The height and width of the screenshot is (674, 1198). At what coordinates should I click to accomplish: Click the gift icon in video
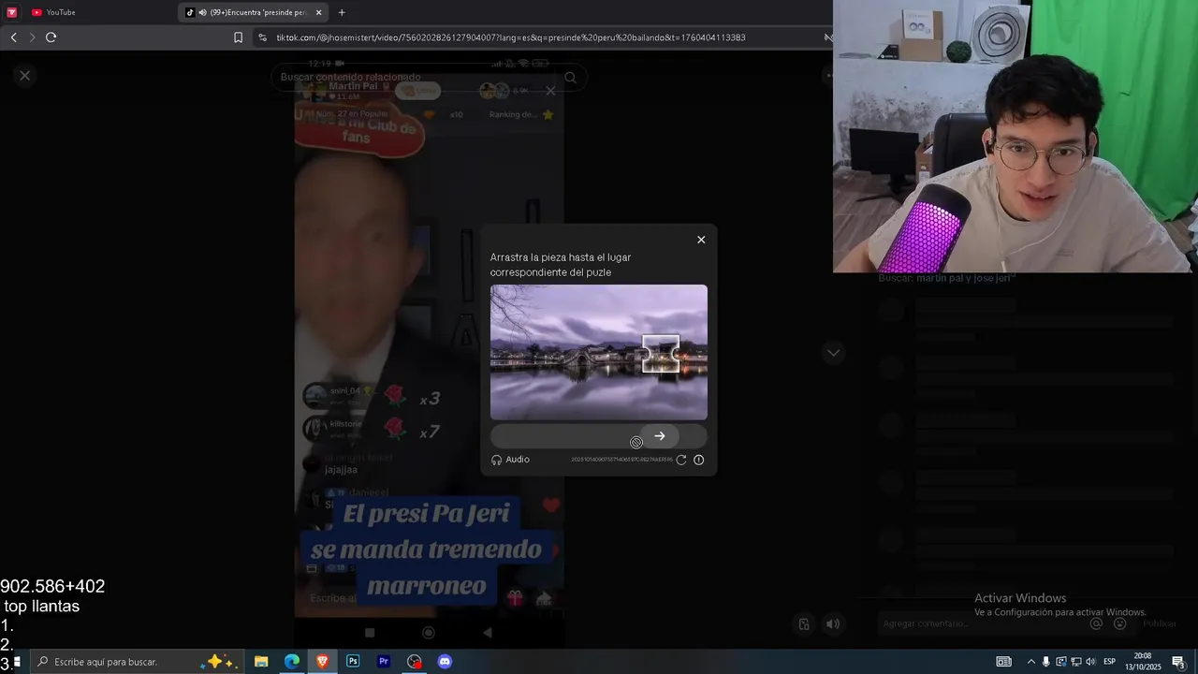click(x=515, y=598)
